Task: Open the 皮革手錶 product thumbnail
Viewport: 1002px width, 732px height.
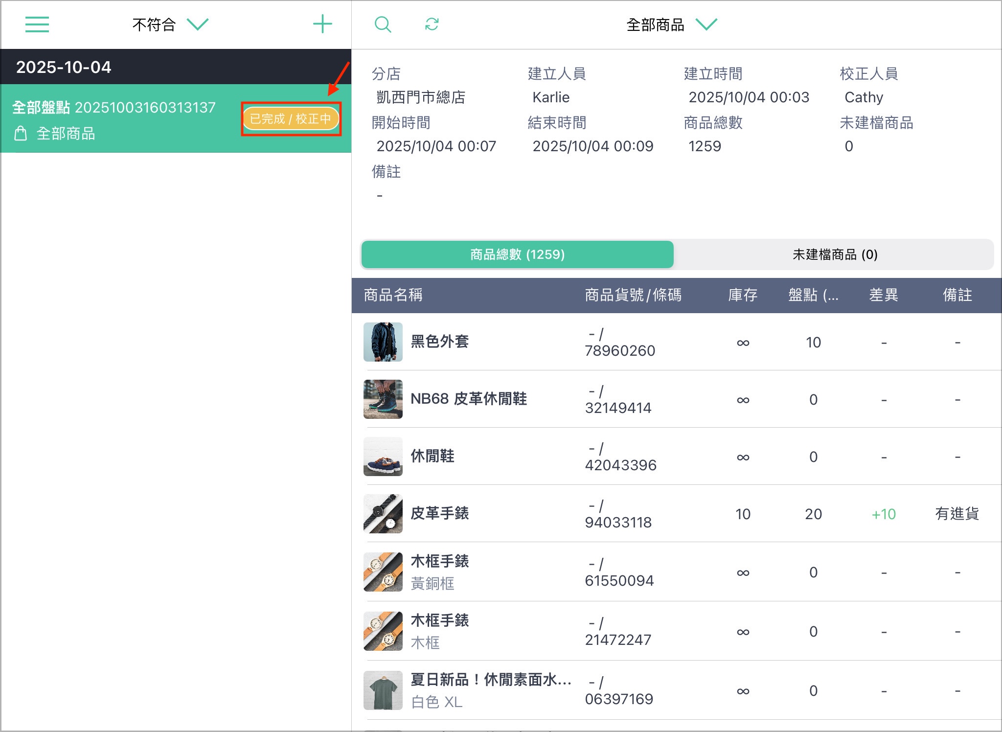Action: (383, 514)
